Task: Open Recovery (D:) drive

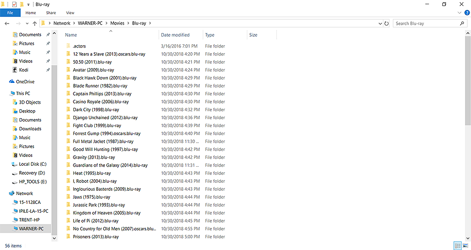Action: [x=32, y=173]
